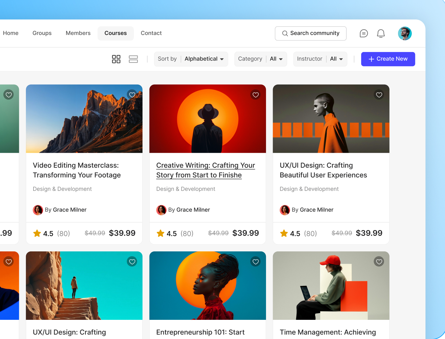Open the Sort by Alphabetical dropdown

pos(191,59)
